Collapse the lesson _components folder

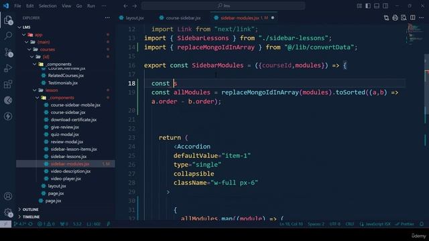point(38,98)
